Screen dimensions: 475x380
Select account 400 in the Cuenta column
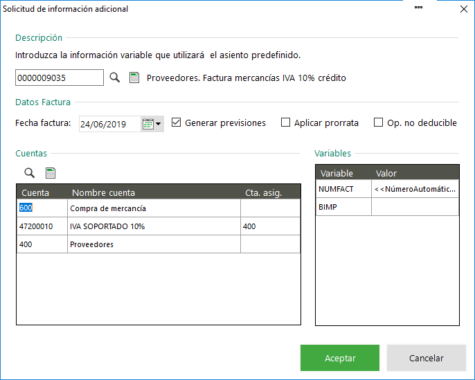point(42,244)
